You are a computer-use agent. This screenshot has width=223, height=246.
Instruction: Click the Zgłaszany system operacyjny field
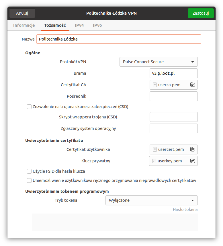173,128
